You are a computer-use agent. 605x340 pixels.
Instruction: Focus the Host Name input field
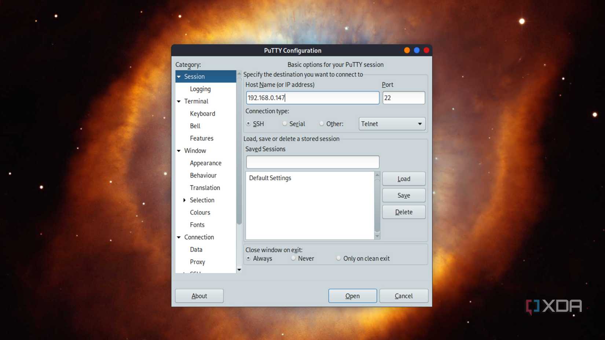[x=313, y=98]
